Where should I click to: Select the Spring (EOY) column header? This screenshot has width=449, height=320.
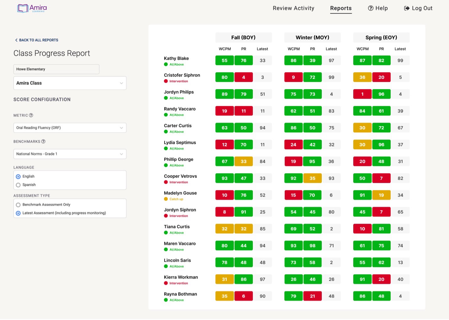pos(381,38)
